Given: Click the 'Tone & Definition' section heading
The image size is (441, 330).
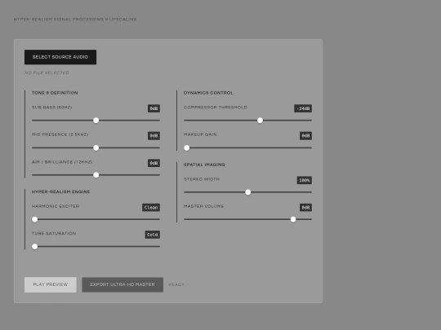Looking at the screenshot, I should [55, 93].
